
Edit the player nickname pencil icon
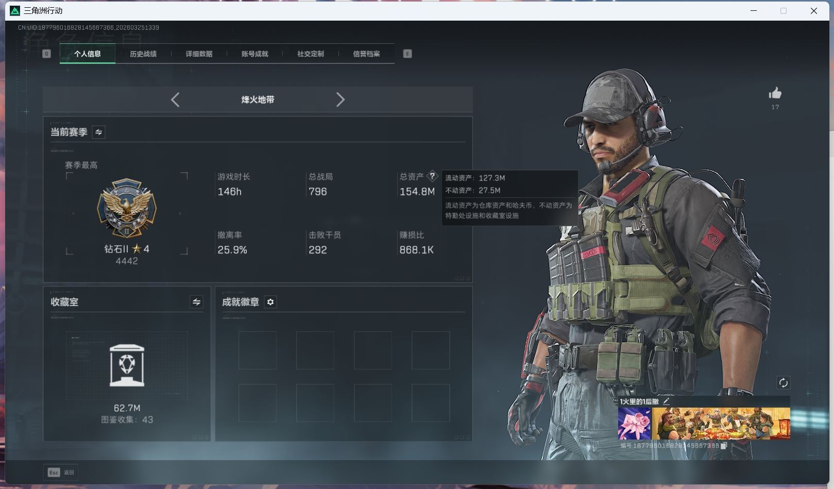point(666,401)
